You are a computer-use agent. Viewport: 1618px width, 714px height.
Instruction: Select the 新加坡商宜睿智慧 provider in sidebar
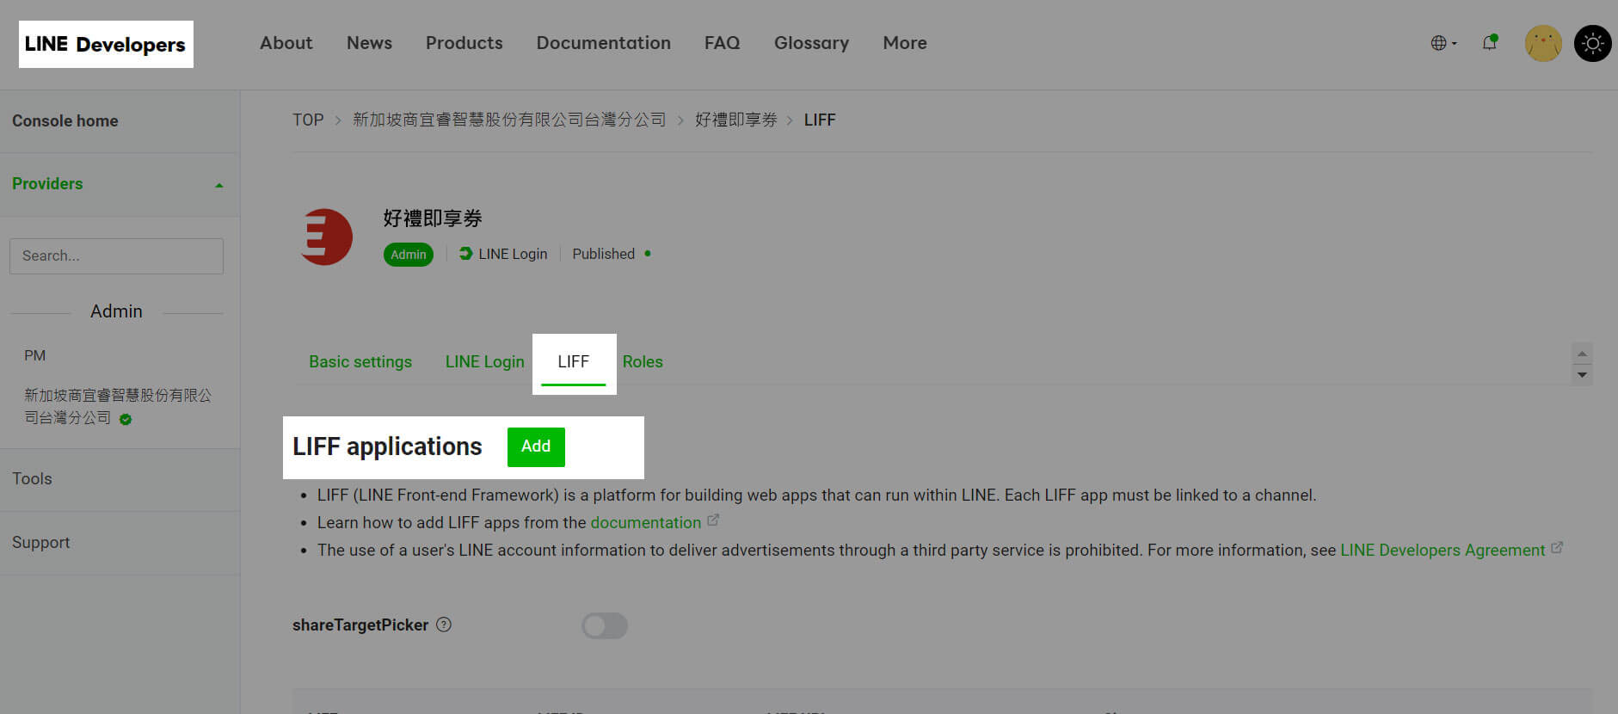click(x=118, y=406)
